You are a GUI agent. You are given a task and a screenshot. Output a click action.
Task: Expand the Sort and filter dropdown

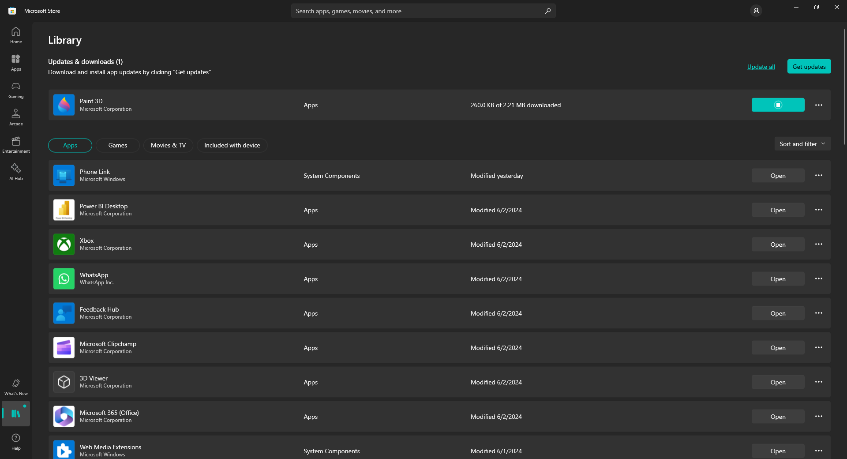pos(802,144)
